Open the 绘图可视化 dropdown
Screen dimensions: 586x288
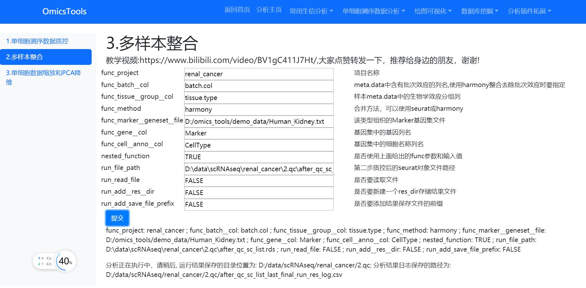pyautogui.click(x=433, y=11)
